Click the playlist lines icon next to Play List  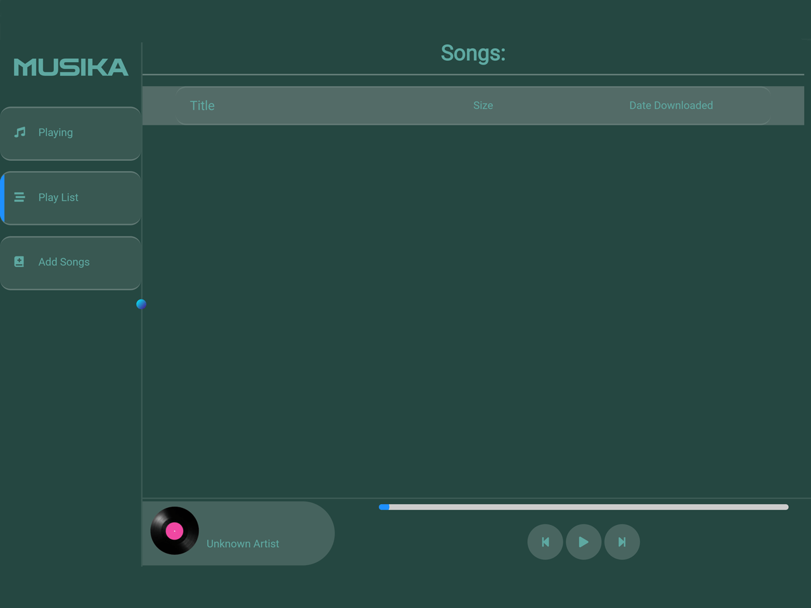(x=20, y=197)
